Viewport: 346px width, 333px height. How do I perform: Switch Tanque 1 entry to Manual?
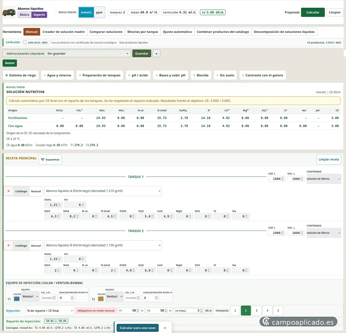click(36, 191)
